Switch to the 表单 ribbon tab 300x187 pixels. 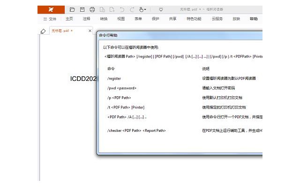(138, 19)
